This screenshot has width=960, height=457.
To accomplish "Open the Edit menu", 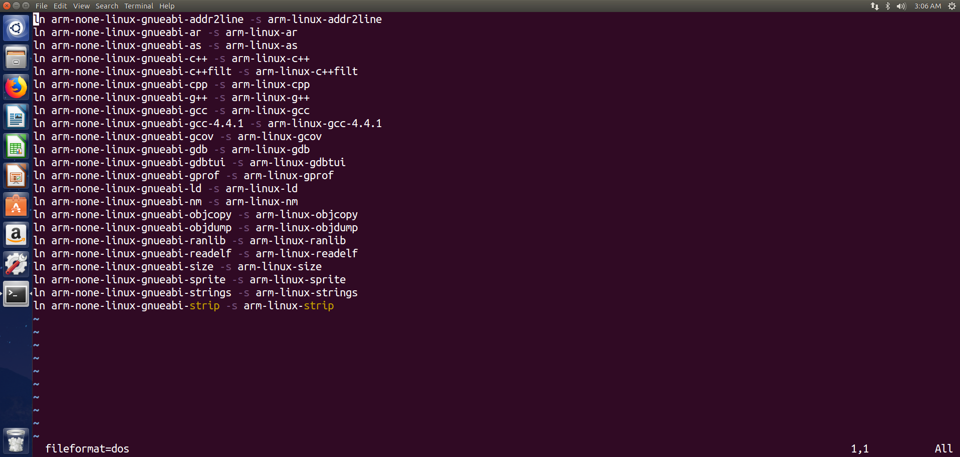I will (60, 6).
